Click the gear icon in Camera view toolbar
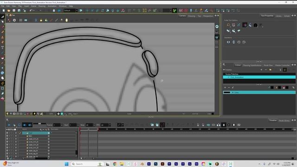 click(x=14, y=20)
